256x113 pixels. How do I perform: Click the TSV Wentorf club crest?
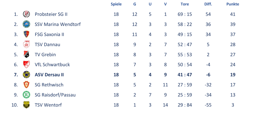[26, 105]
